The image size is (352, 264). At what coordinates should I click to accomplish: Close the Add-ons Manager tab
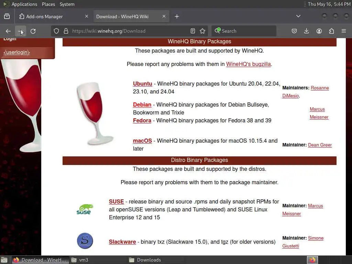coord(86,16)
